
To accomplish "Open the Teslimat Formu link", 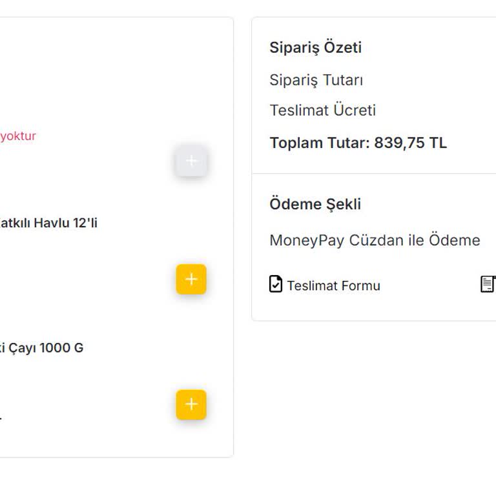I will 333,285.
